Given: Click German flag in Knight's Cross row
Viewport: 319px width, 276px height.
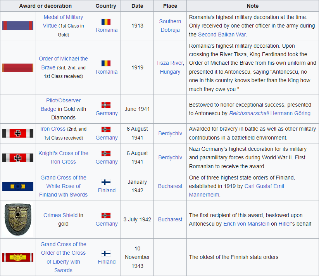Looking at the screenshot, I should 106,154.
